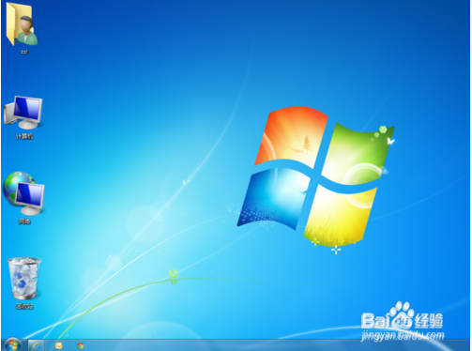Select the 计算机 computer desktop icon
This screenshot has height=351, width=472.
(x=23, y=113)
